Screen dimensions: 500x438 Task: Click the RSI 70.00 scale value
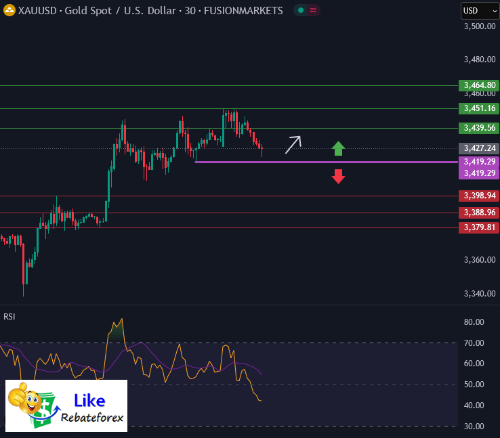coord(474,343)
